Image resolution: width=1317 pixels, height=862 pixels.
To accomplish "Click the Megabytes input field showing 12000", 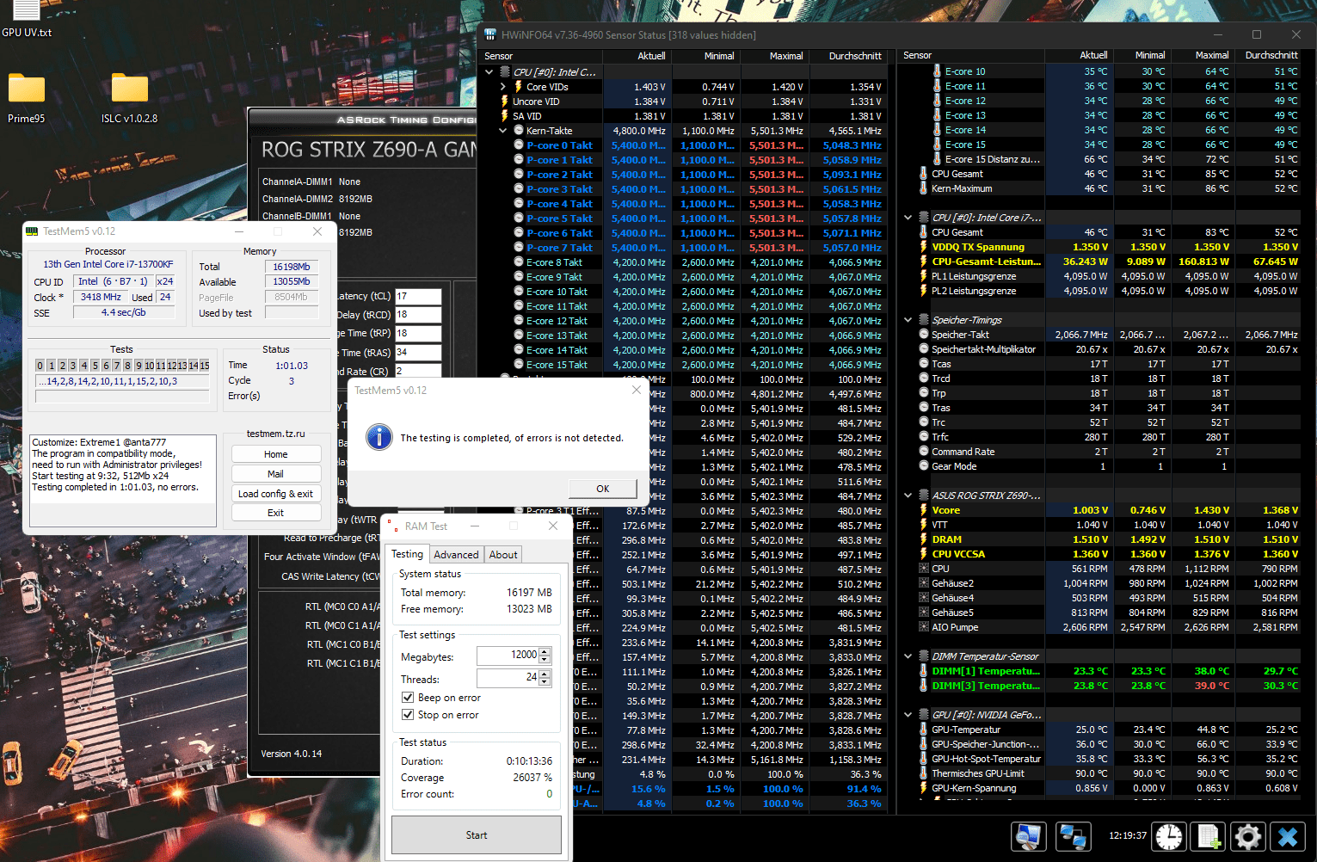I will 508,656.
